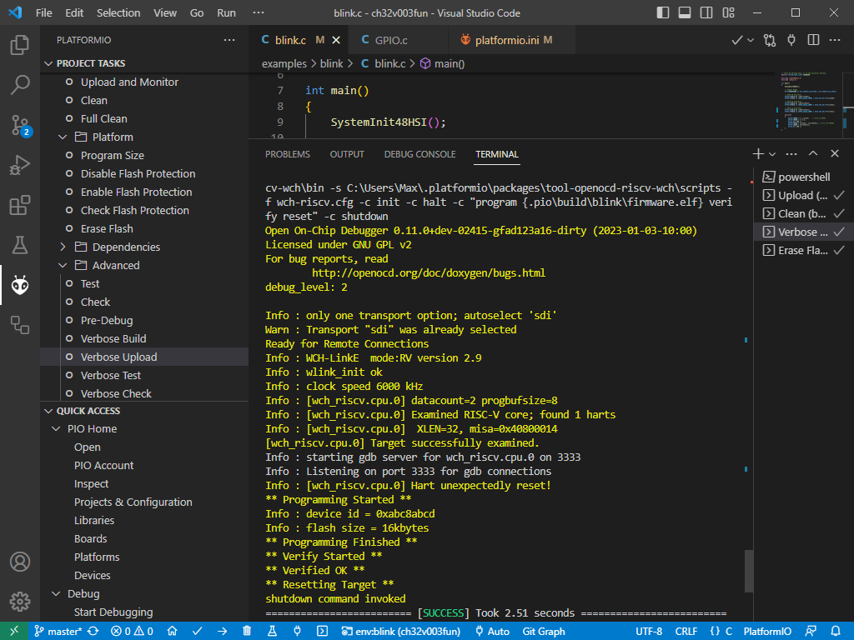Toggle the secondary side bar layout button
This screenshot has height=640, width=854.
point(706,13)
